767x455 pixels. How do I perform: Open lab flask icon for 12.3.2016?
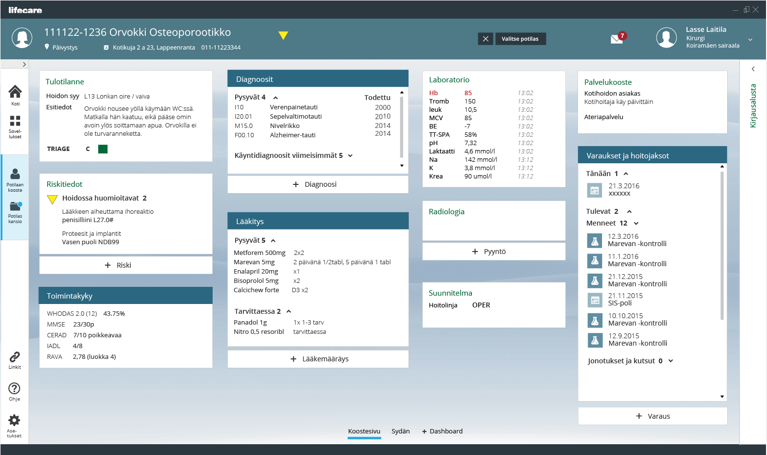click(x=595, y=241)
